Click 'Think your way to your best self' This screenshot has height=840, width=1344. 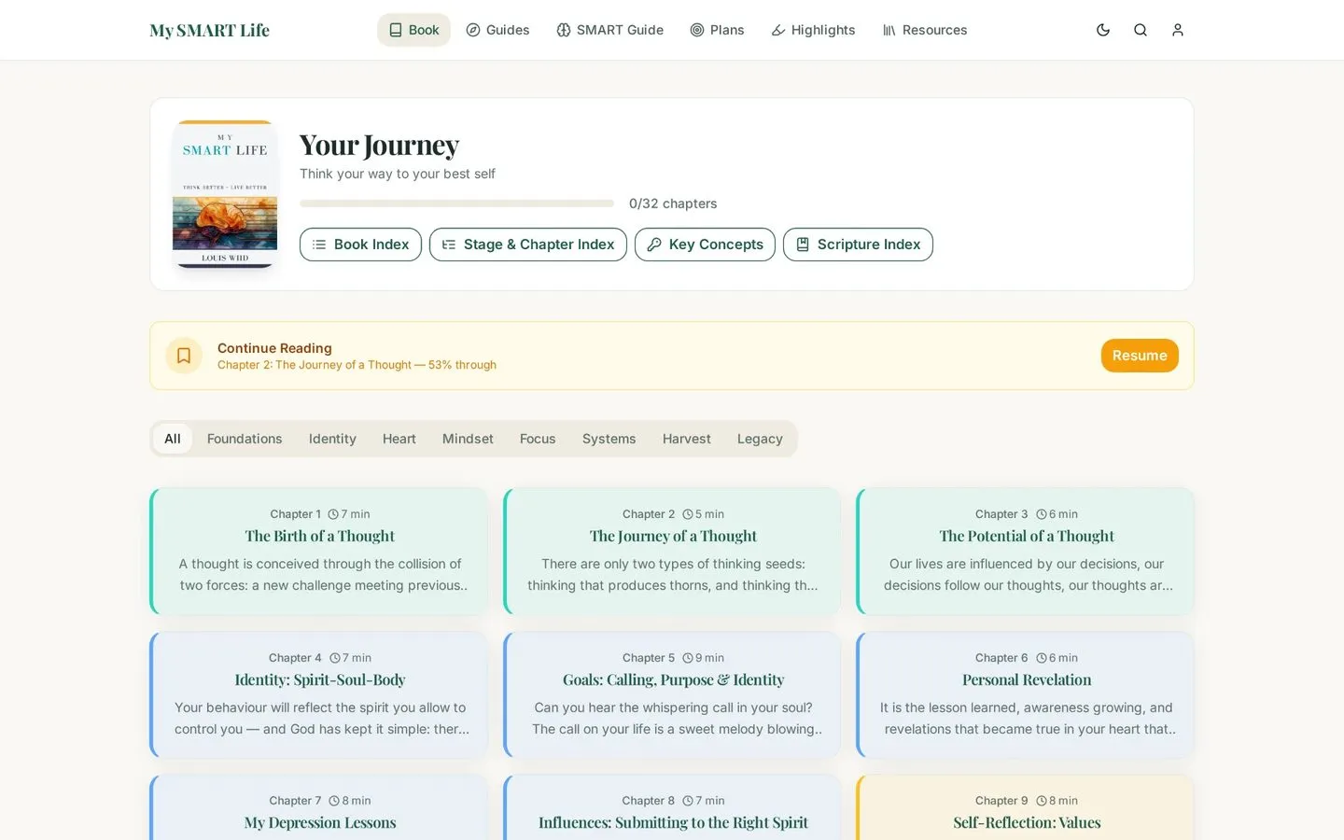pyautogui.click(x=398, y=174)
